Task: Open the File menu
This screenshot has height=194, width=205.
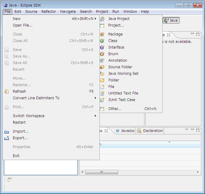Action: (x=7, y=12)
